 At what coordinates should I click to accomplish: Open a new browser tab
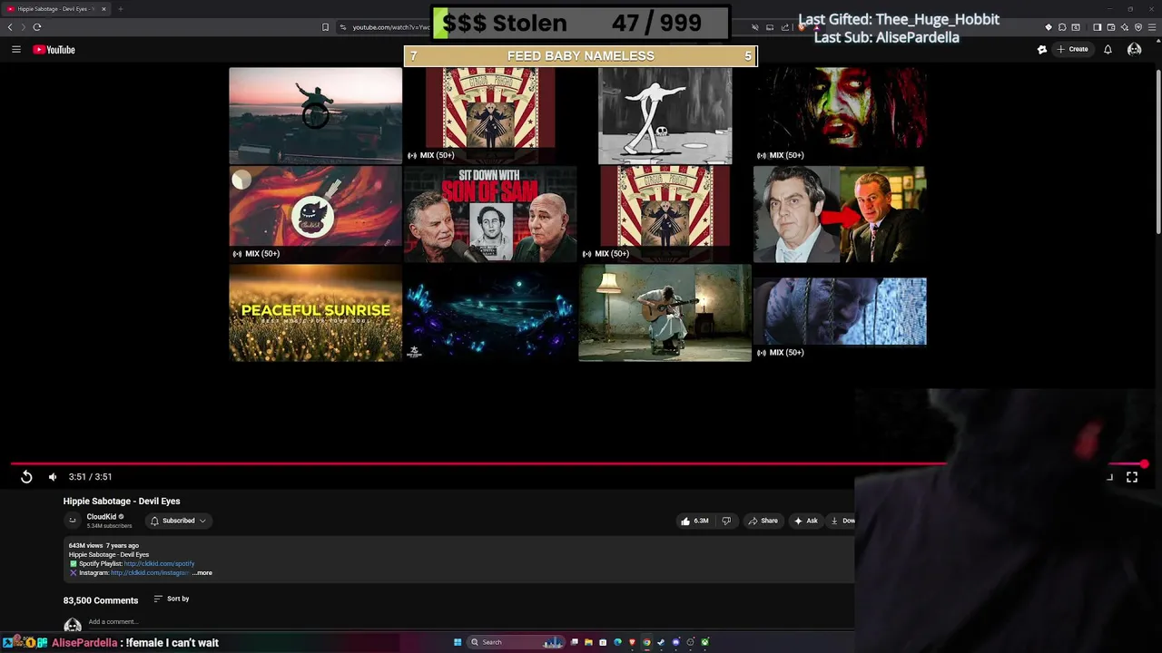[120, 9]
